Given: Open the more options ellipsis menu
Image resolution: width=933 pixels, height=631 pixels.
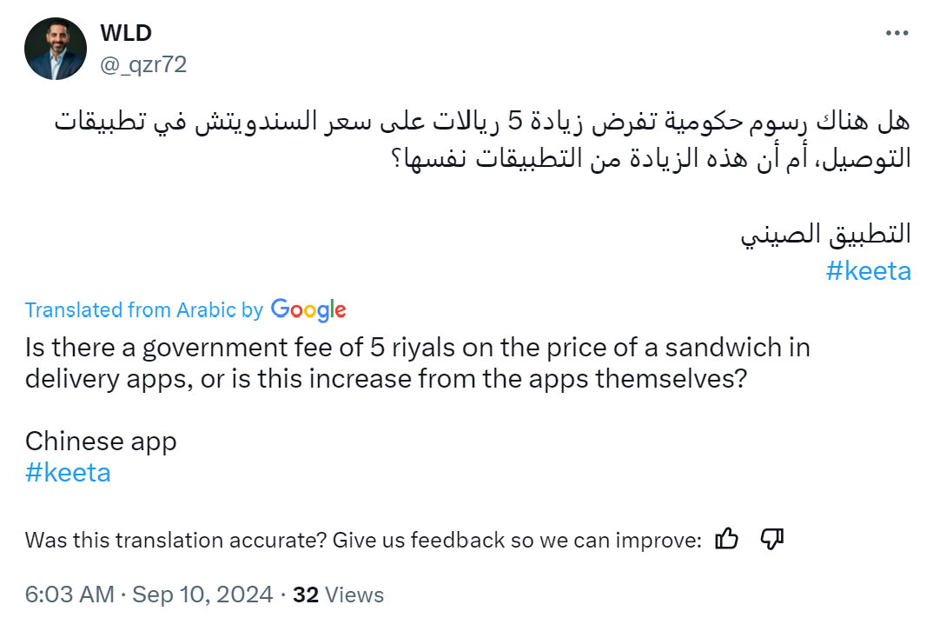Looking at the screenshot, I should (897, 33).
